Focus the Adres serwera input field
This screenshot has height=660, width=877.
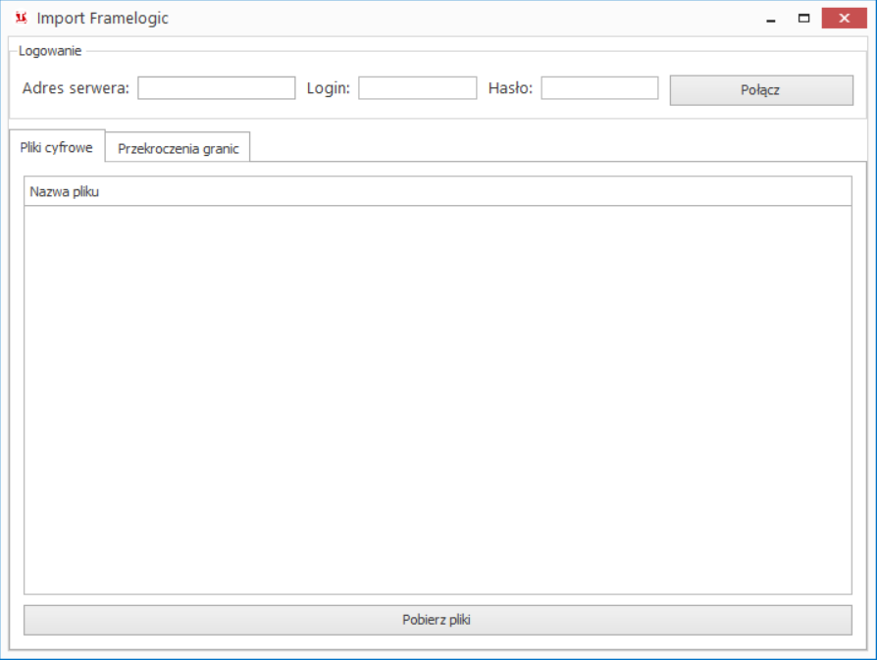tap(217, 88)
